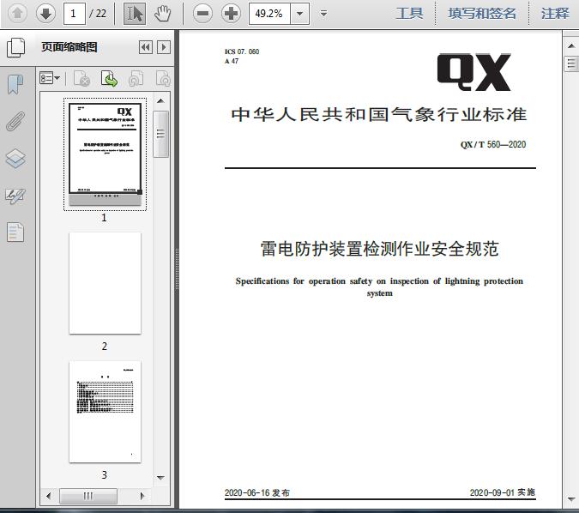Activate the hand pan tool
The image size is (579, 513).
click(x=162, y=14)
